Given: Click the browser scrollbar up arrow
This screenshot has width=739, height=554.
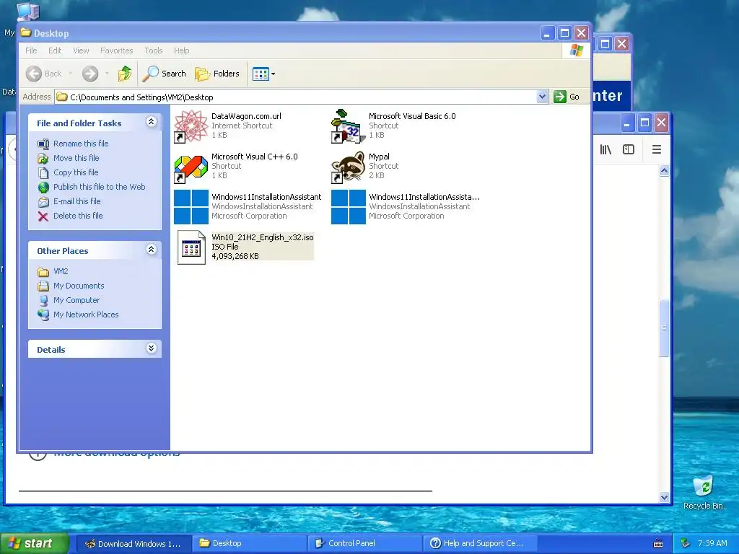Looking at the screenshot, I should (664, 170).
